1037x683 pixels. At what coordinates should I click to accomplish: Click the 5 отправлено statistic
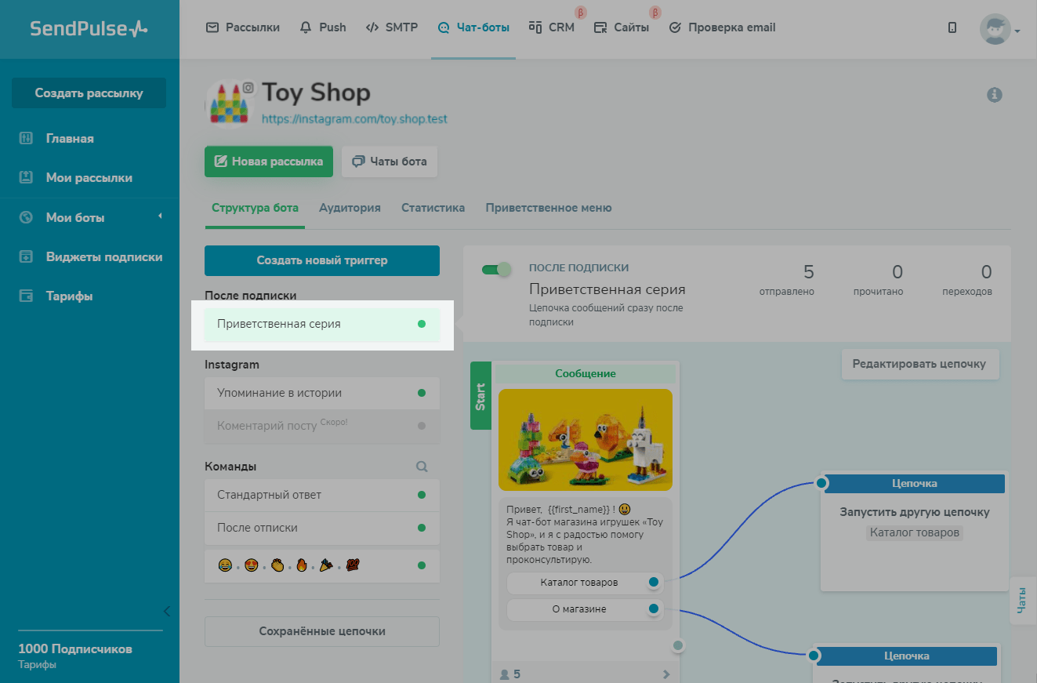787,281
